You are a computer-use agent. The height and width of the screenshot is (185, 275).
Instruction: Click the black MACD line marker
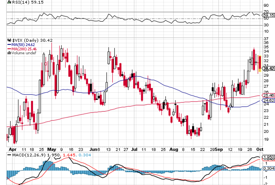(9, 155)
